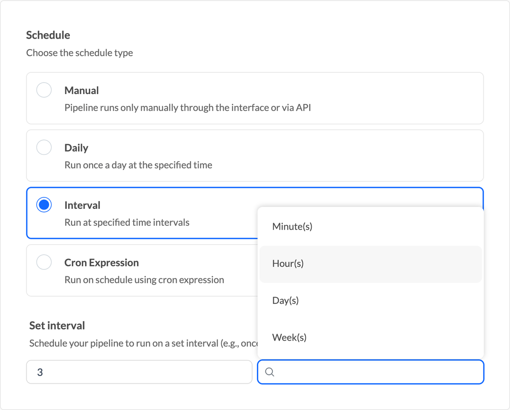Screen dimensions: 510x410
Task: Select the Manual radio button
Action: coord(44,90)
